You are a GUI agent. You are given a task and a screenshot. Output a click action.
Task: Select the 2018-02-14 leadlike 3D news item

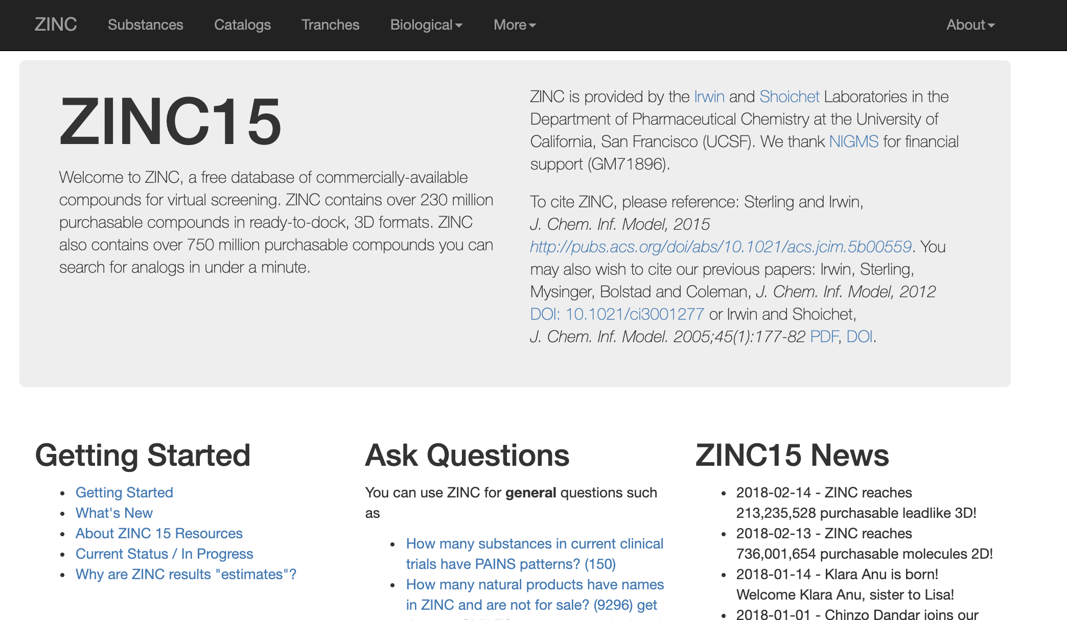click(856, 503)
